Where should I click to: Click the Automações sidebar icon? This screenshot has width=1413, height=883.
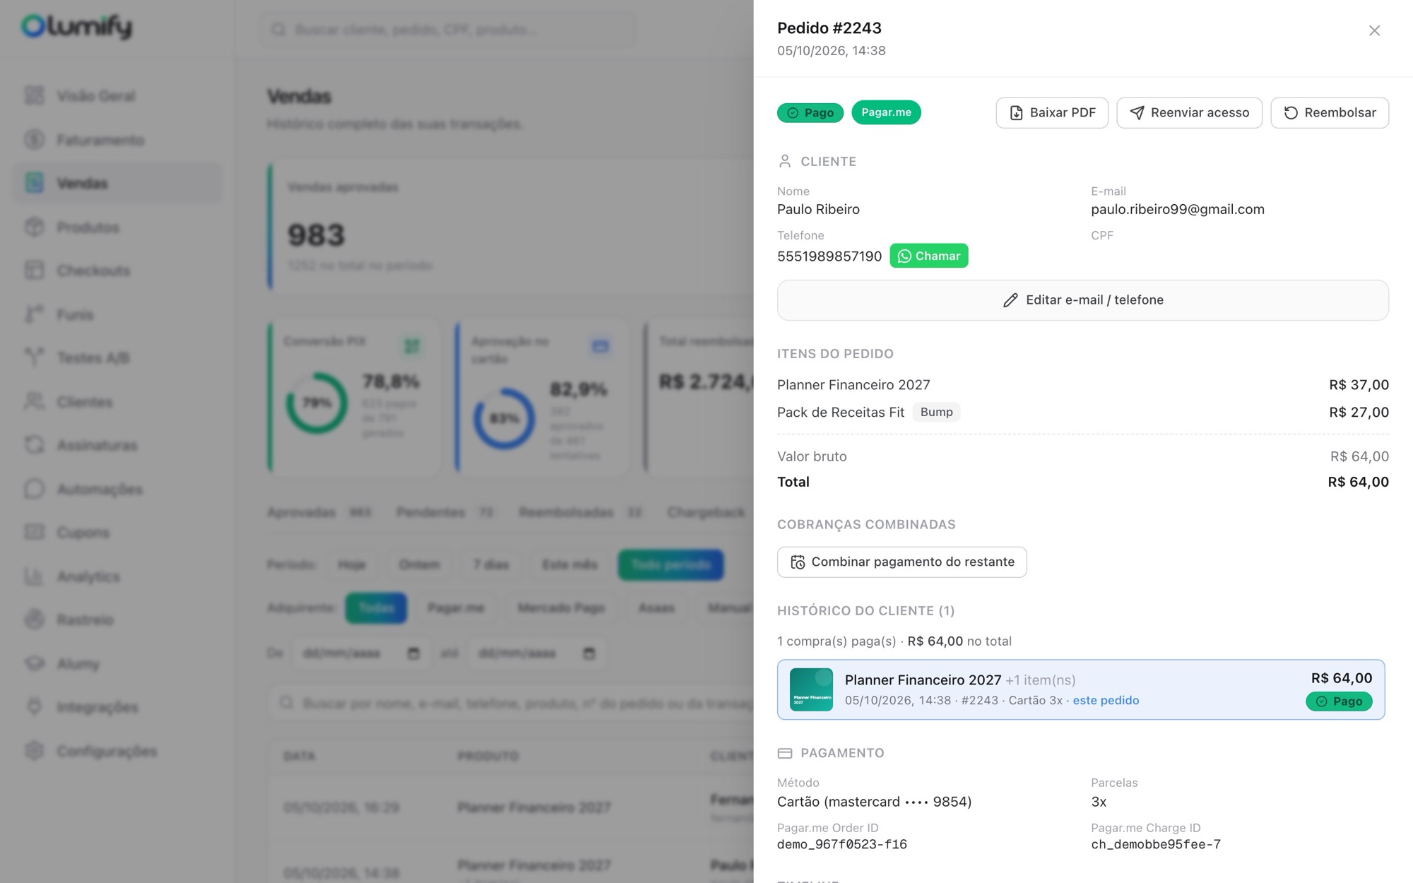coord(34,489)
